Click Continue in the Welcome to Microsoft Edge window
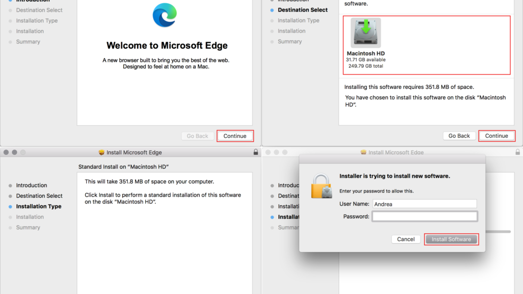This screenshot has width=523, height=294. pos(235,136)
